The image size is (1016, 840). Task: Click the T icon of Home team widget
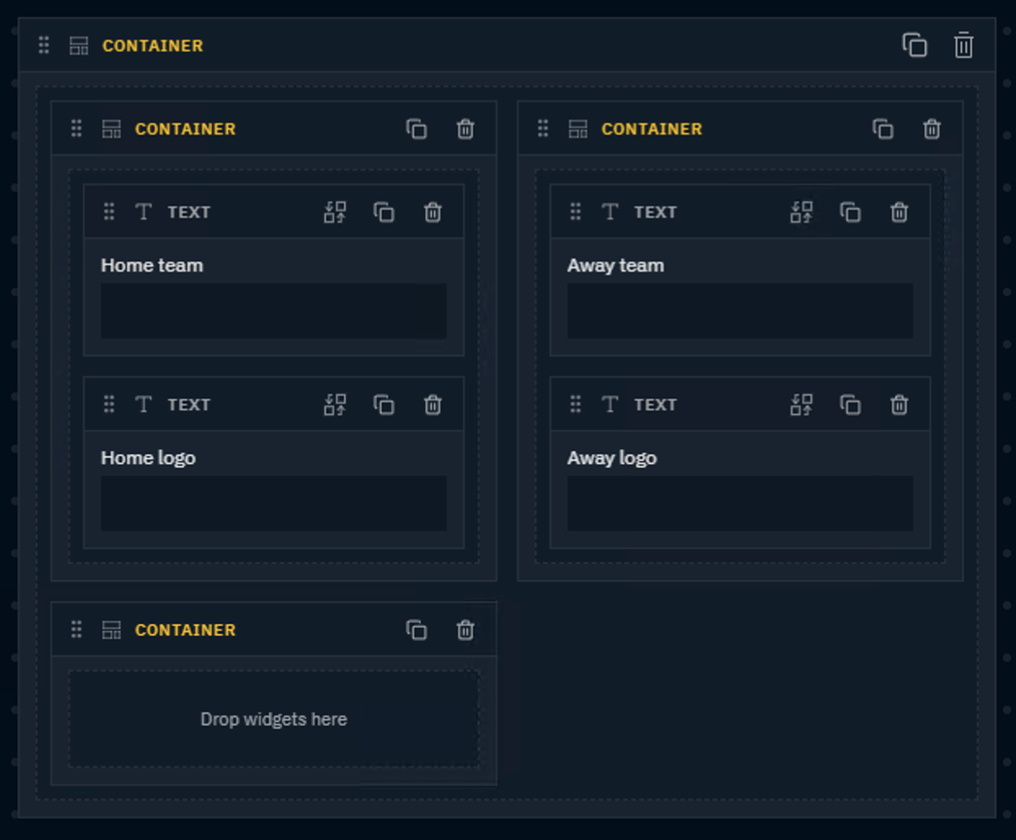(x=144, y=212)
